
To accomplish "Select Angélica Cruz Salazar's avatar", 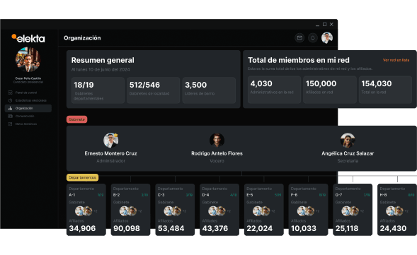I will [348, 140].
